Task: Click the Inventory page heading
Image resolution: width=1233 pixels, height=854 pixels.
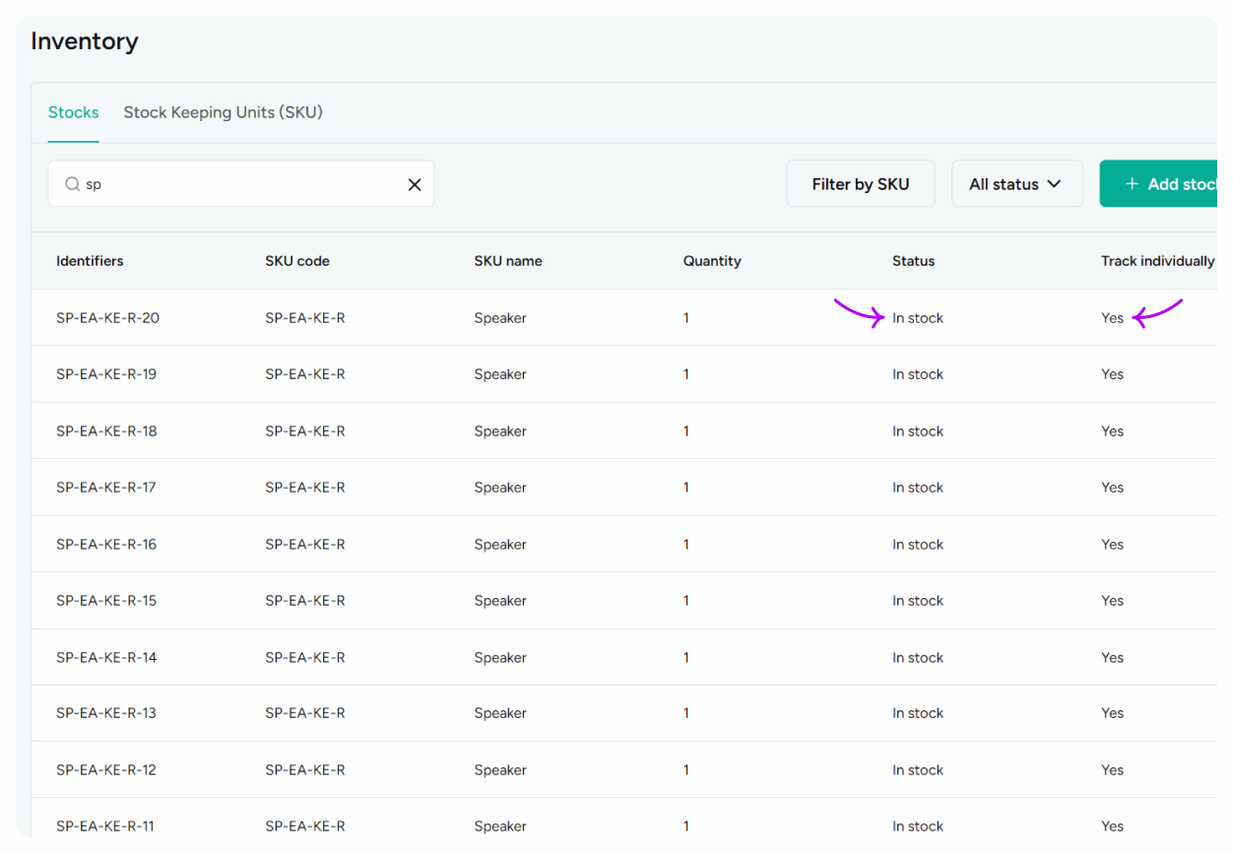Action: 85,41
